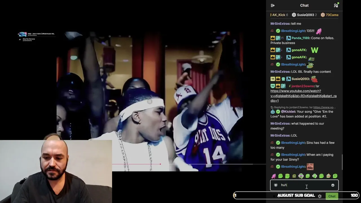Screen dimensions: 361x203
Task: Click the praying hands emote after 135!!!
Action: coord(319,31)
